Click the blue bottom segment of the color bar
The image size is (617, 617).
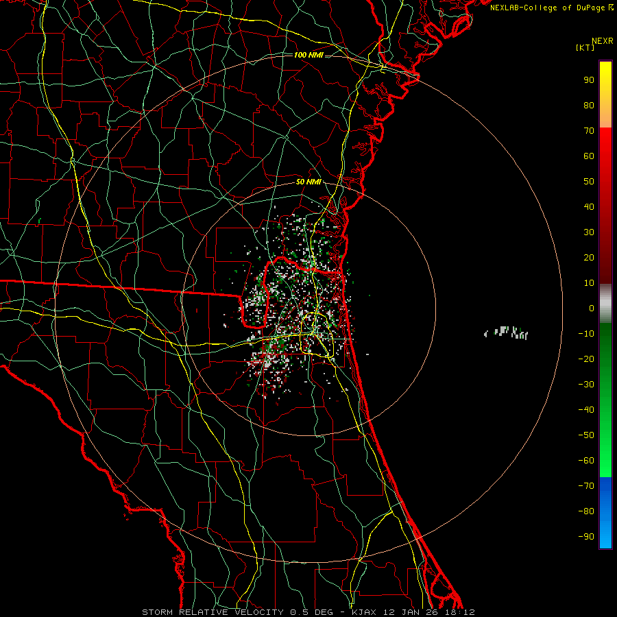point(605,512)
